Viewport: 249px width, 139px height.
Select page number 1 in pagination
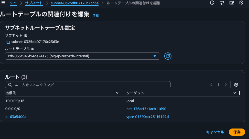coord(219,85)
